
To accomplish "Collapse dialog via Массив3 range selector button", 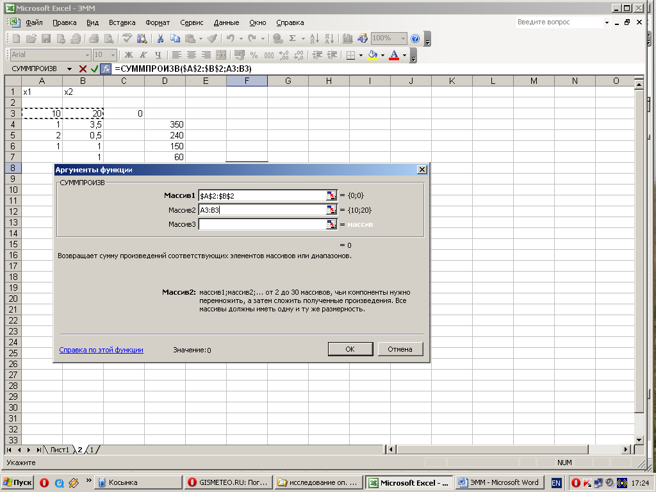I will click(331, 225).
